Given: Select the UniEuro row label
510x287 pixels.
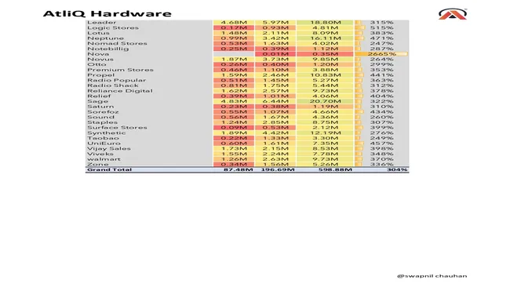Looking at the screenshot, I should [x=104, y=143].
